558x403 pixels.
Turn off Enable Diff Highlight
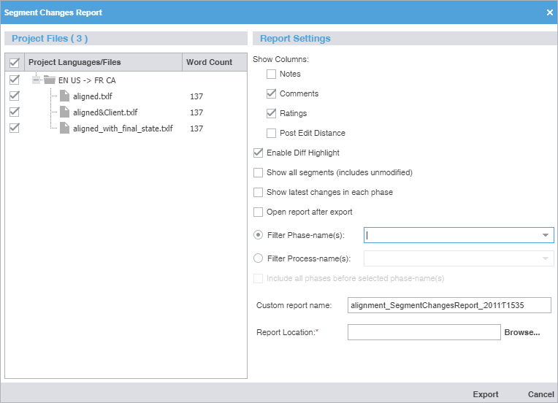[258, 153]
